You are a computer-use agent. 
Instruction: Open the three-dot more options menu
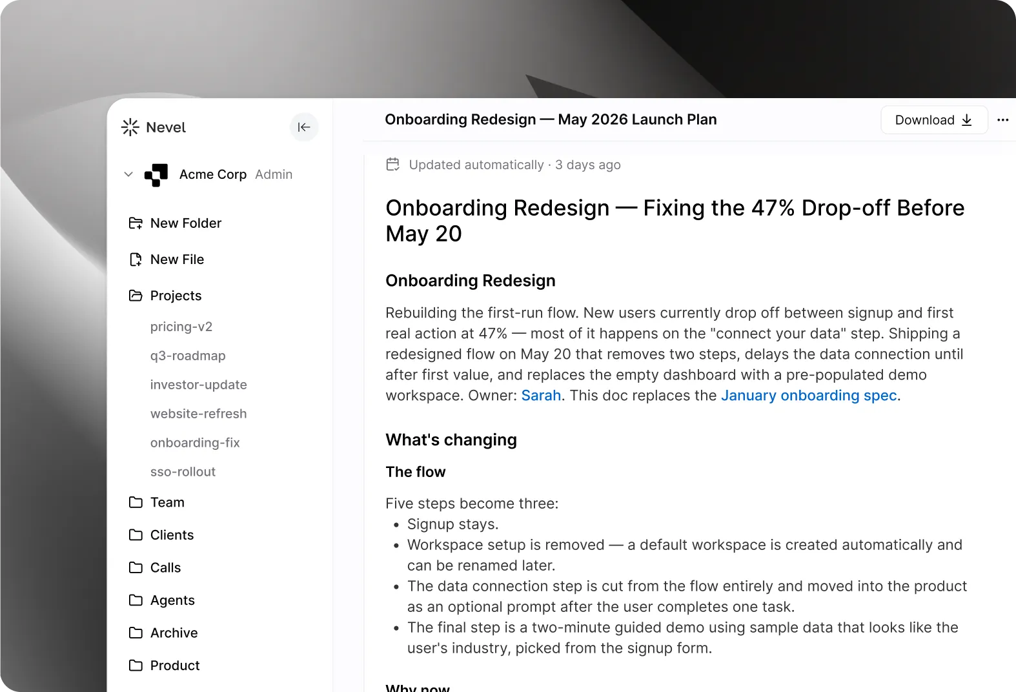click(x=1002, y=120)
